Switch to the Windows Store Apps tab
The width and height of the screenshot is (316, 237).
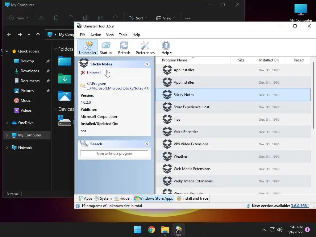pos(153,198)
